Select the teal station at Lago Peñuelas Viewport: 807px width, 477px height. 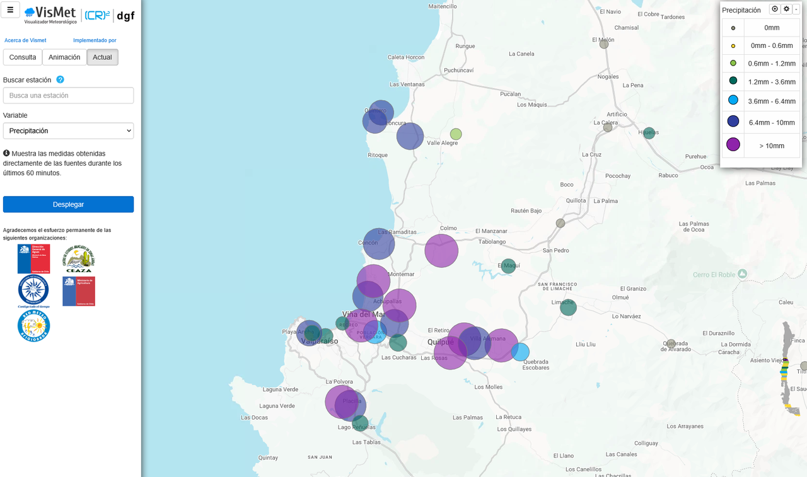[x=360, y=423]
